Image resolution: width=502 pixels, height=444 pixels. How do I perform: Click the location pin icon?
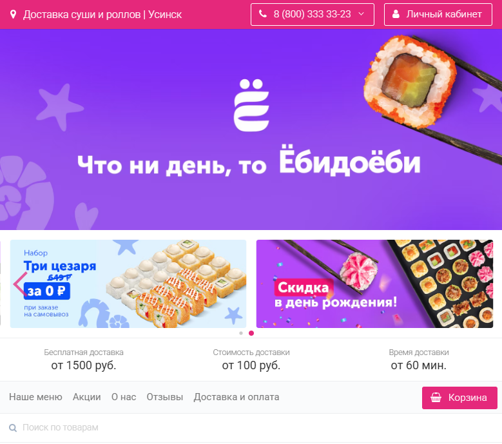(13, 14)
